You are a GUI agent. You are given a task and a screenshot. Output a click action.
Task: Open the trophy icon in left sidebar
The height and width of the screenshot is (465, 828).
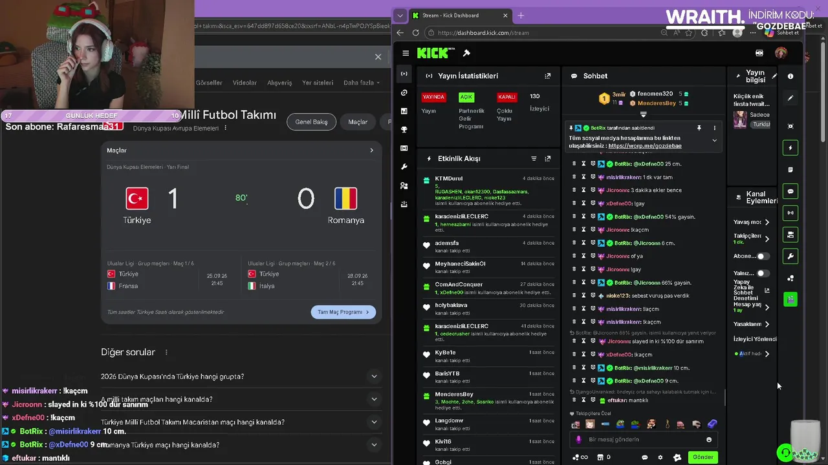404,130
